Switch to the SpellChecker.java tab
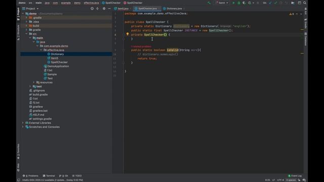This screenshot has height=182, width=324. click(x=147, y=9)
